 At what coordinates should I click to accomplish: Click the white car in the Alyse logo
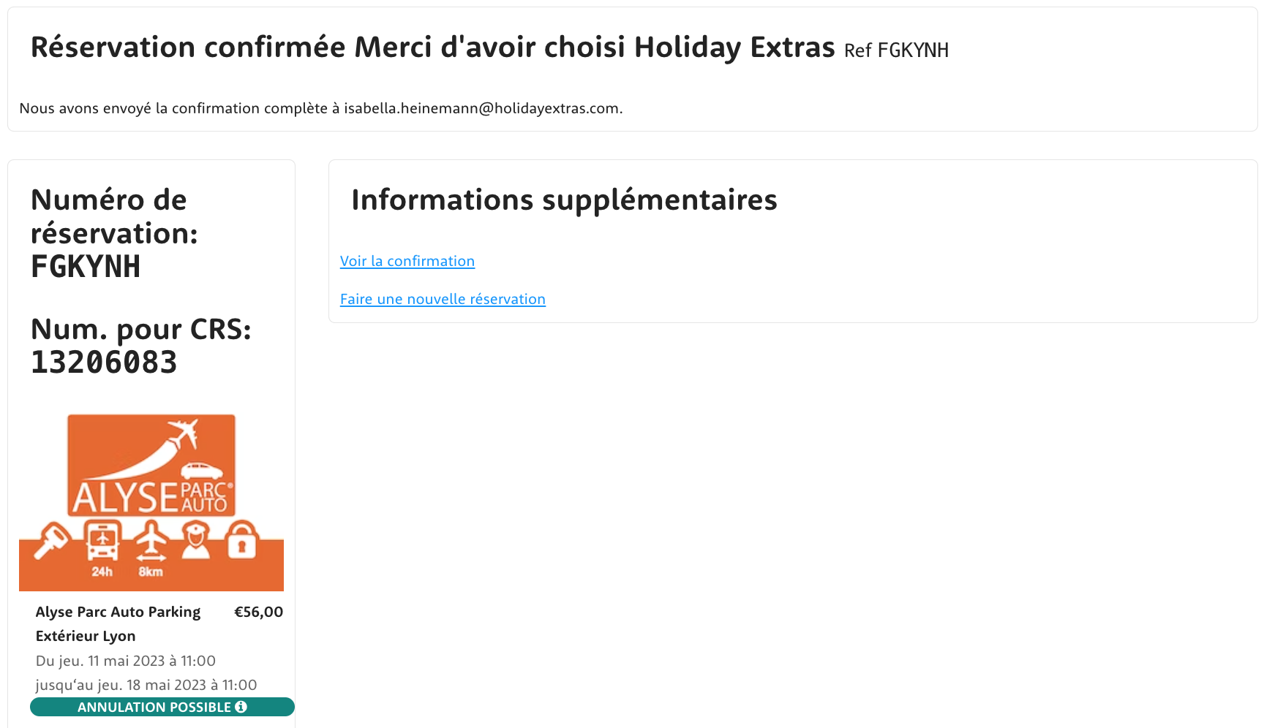(x=202, y=469)
